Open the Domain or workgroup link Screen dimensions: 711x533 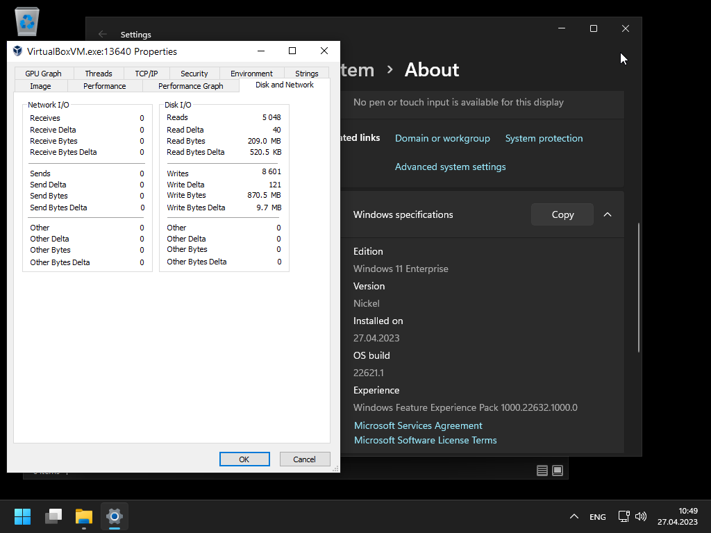[x=442, y=138]
